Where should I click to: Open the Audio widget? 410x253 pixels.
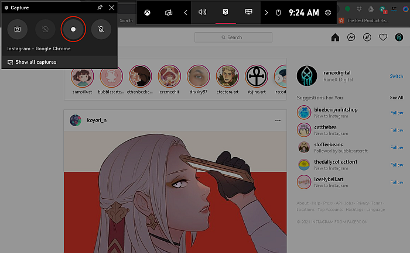(203, 12)
